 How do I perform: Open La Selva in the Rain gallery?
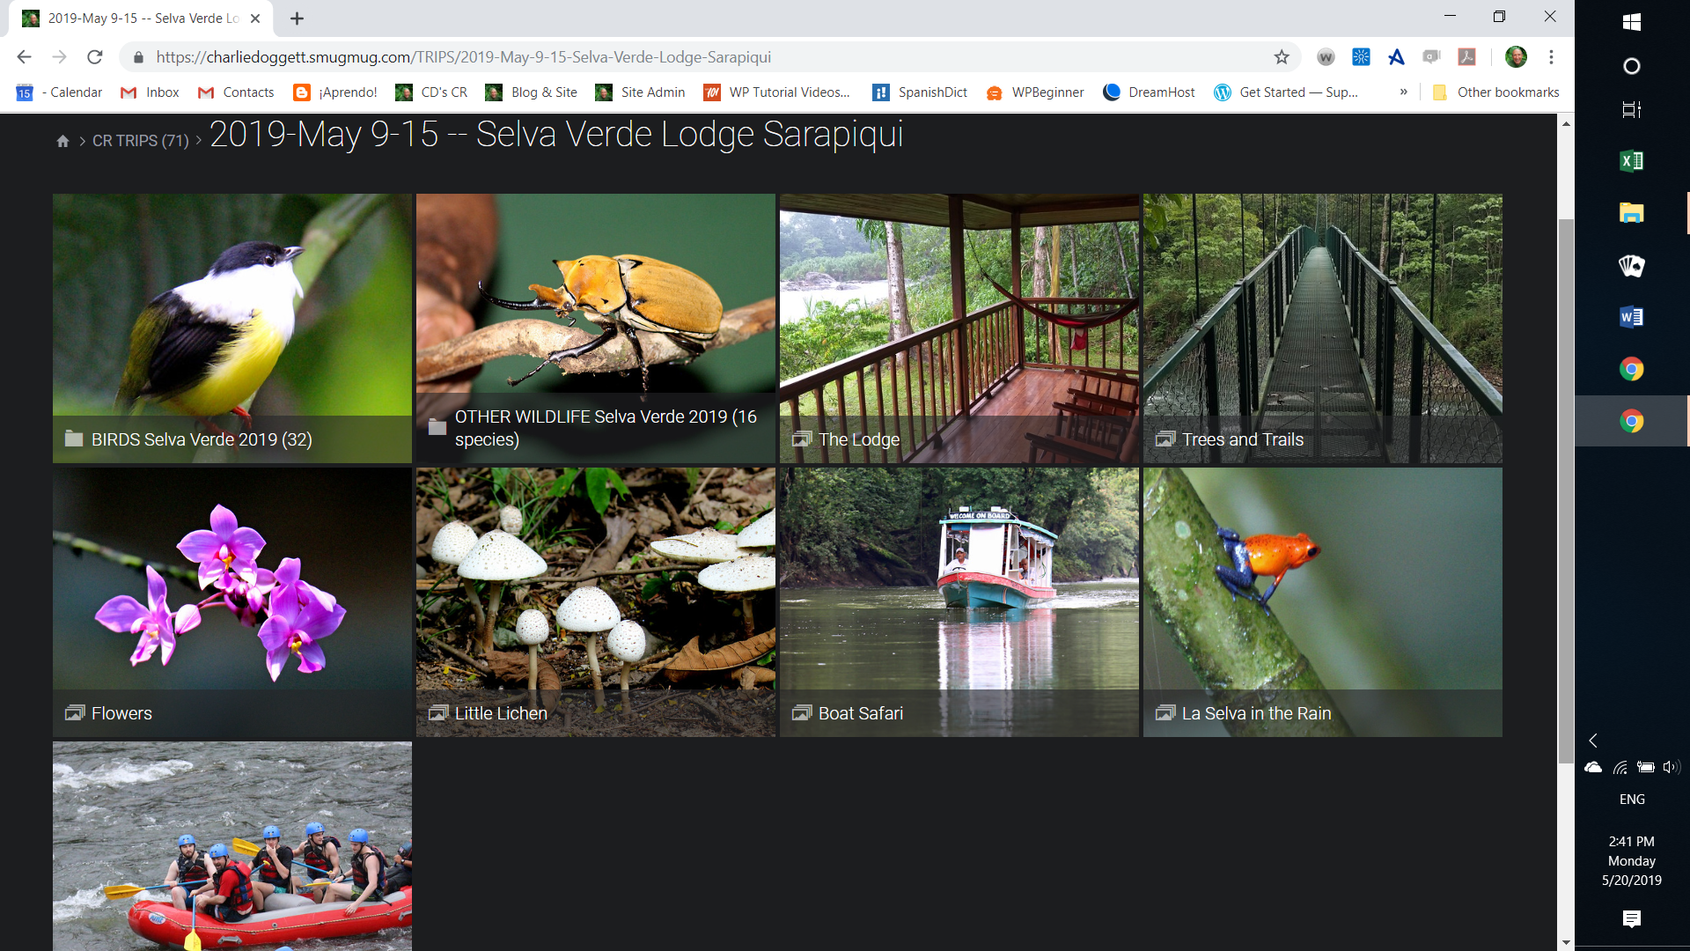[1323, 602]
